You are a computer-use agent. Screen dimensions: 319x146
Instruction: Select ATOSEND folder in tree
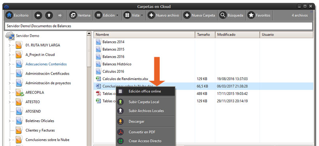[33, 111]
